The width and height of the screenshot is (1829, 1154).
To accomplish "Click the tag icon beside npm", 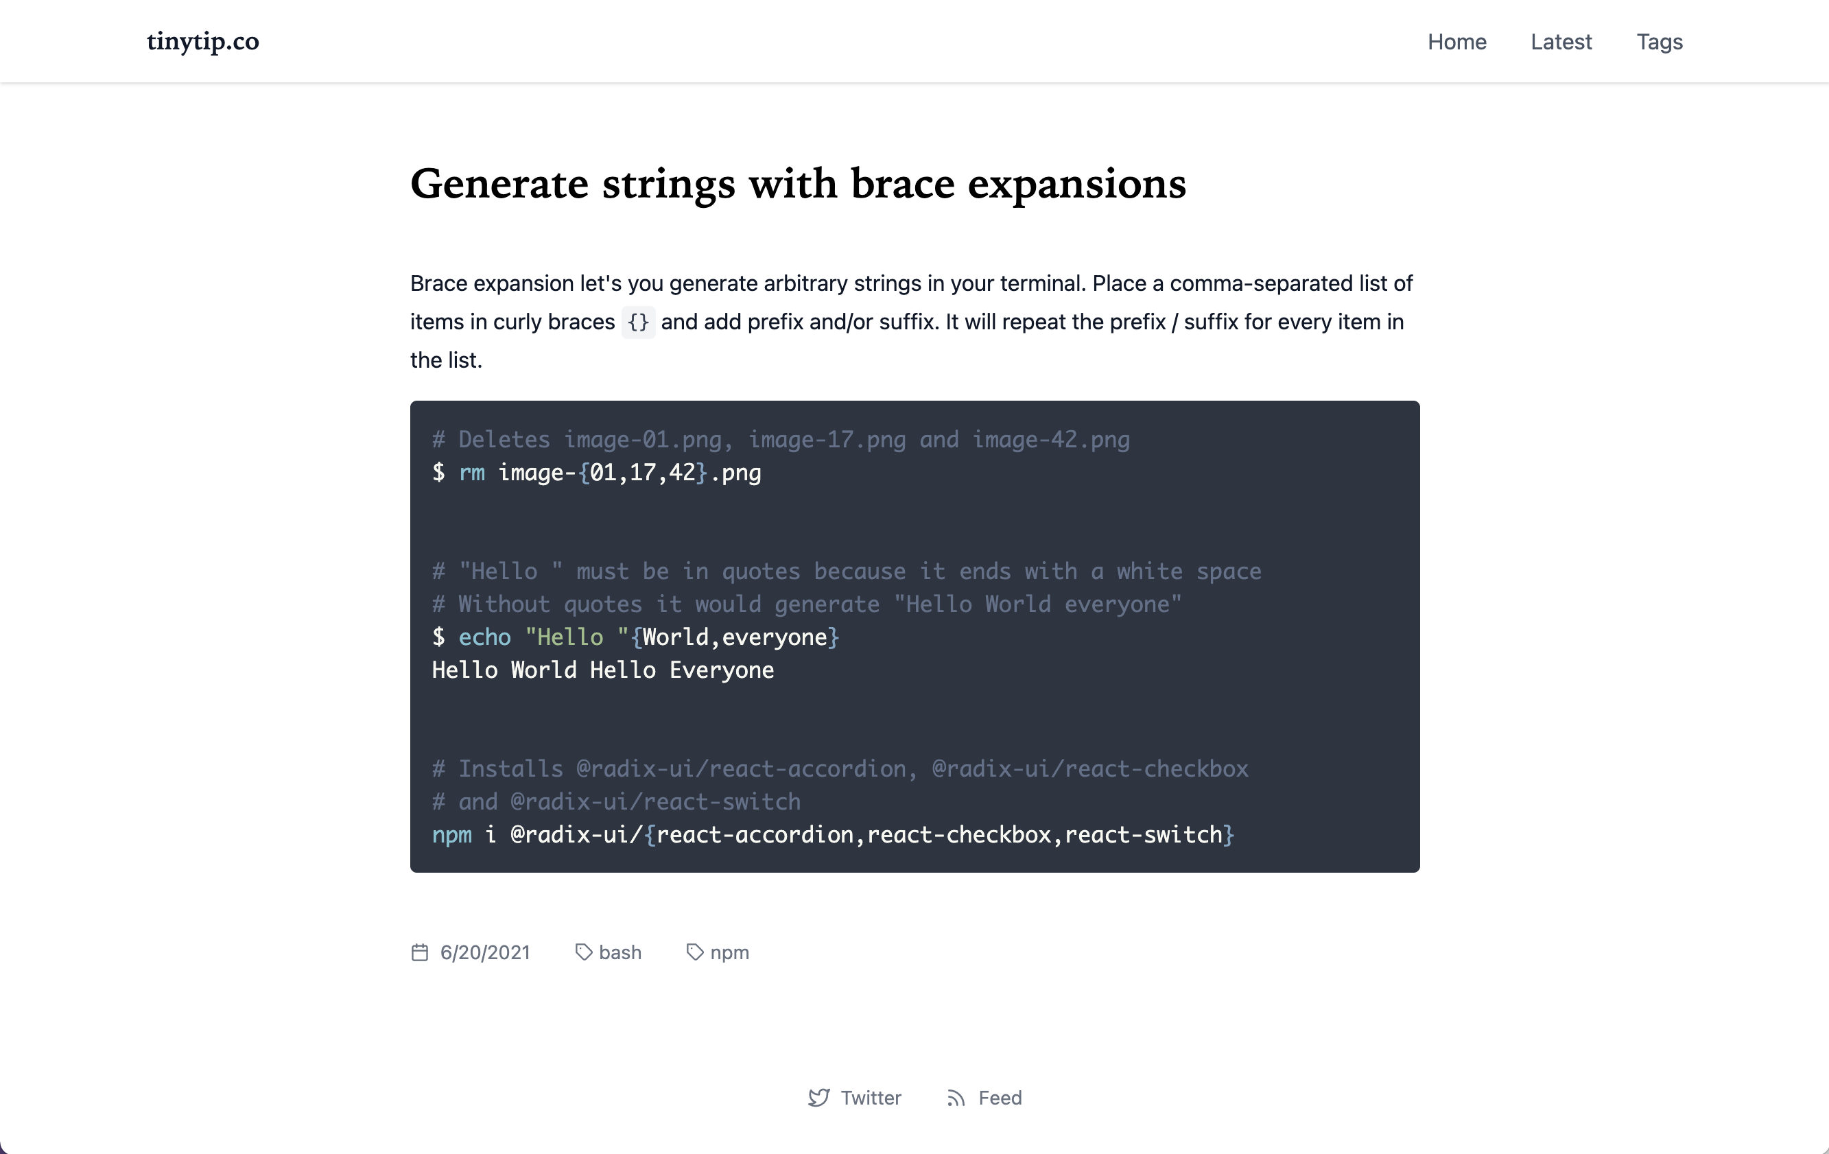I will click(x=694, y=952).
